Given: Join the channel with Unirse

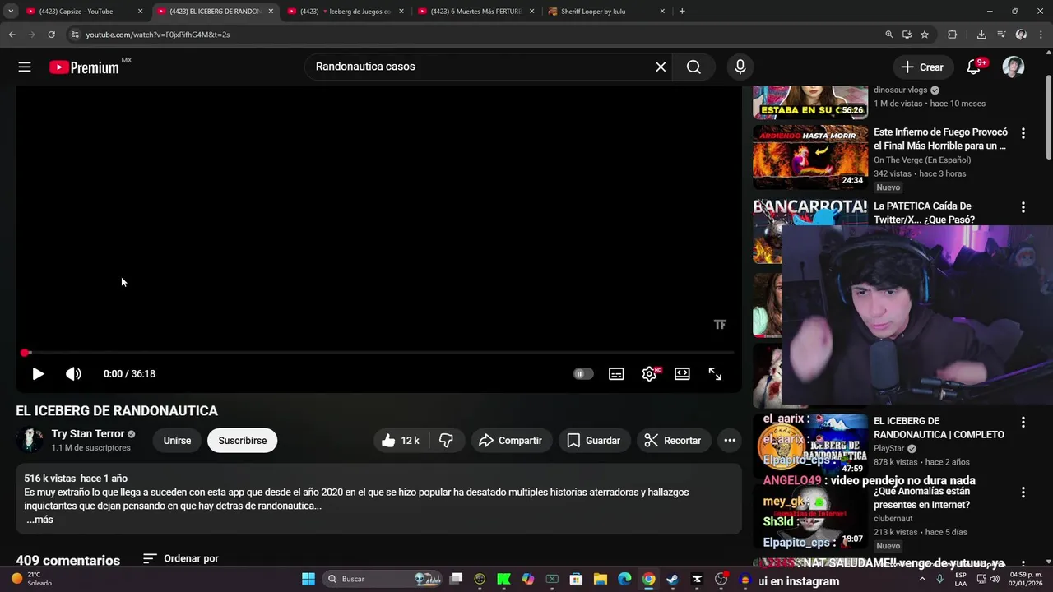Looking at the screenshot, I should (x=177, y=441).
